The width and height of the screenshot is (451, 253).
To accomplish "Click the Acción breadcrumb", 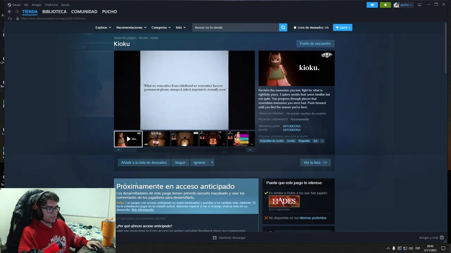I will click(x=143, y=38).
